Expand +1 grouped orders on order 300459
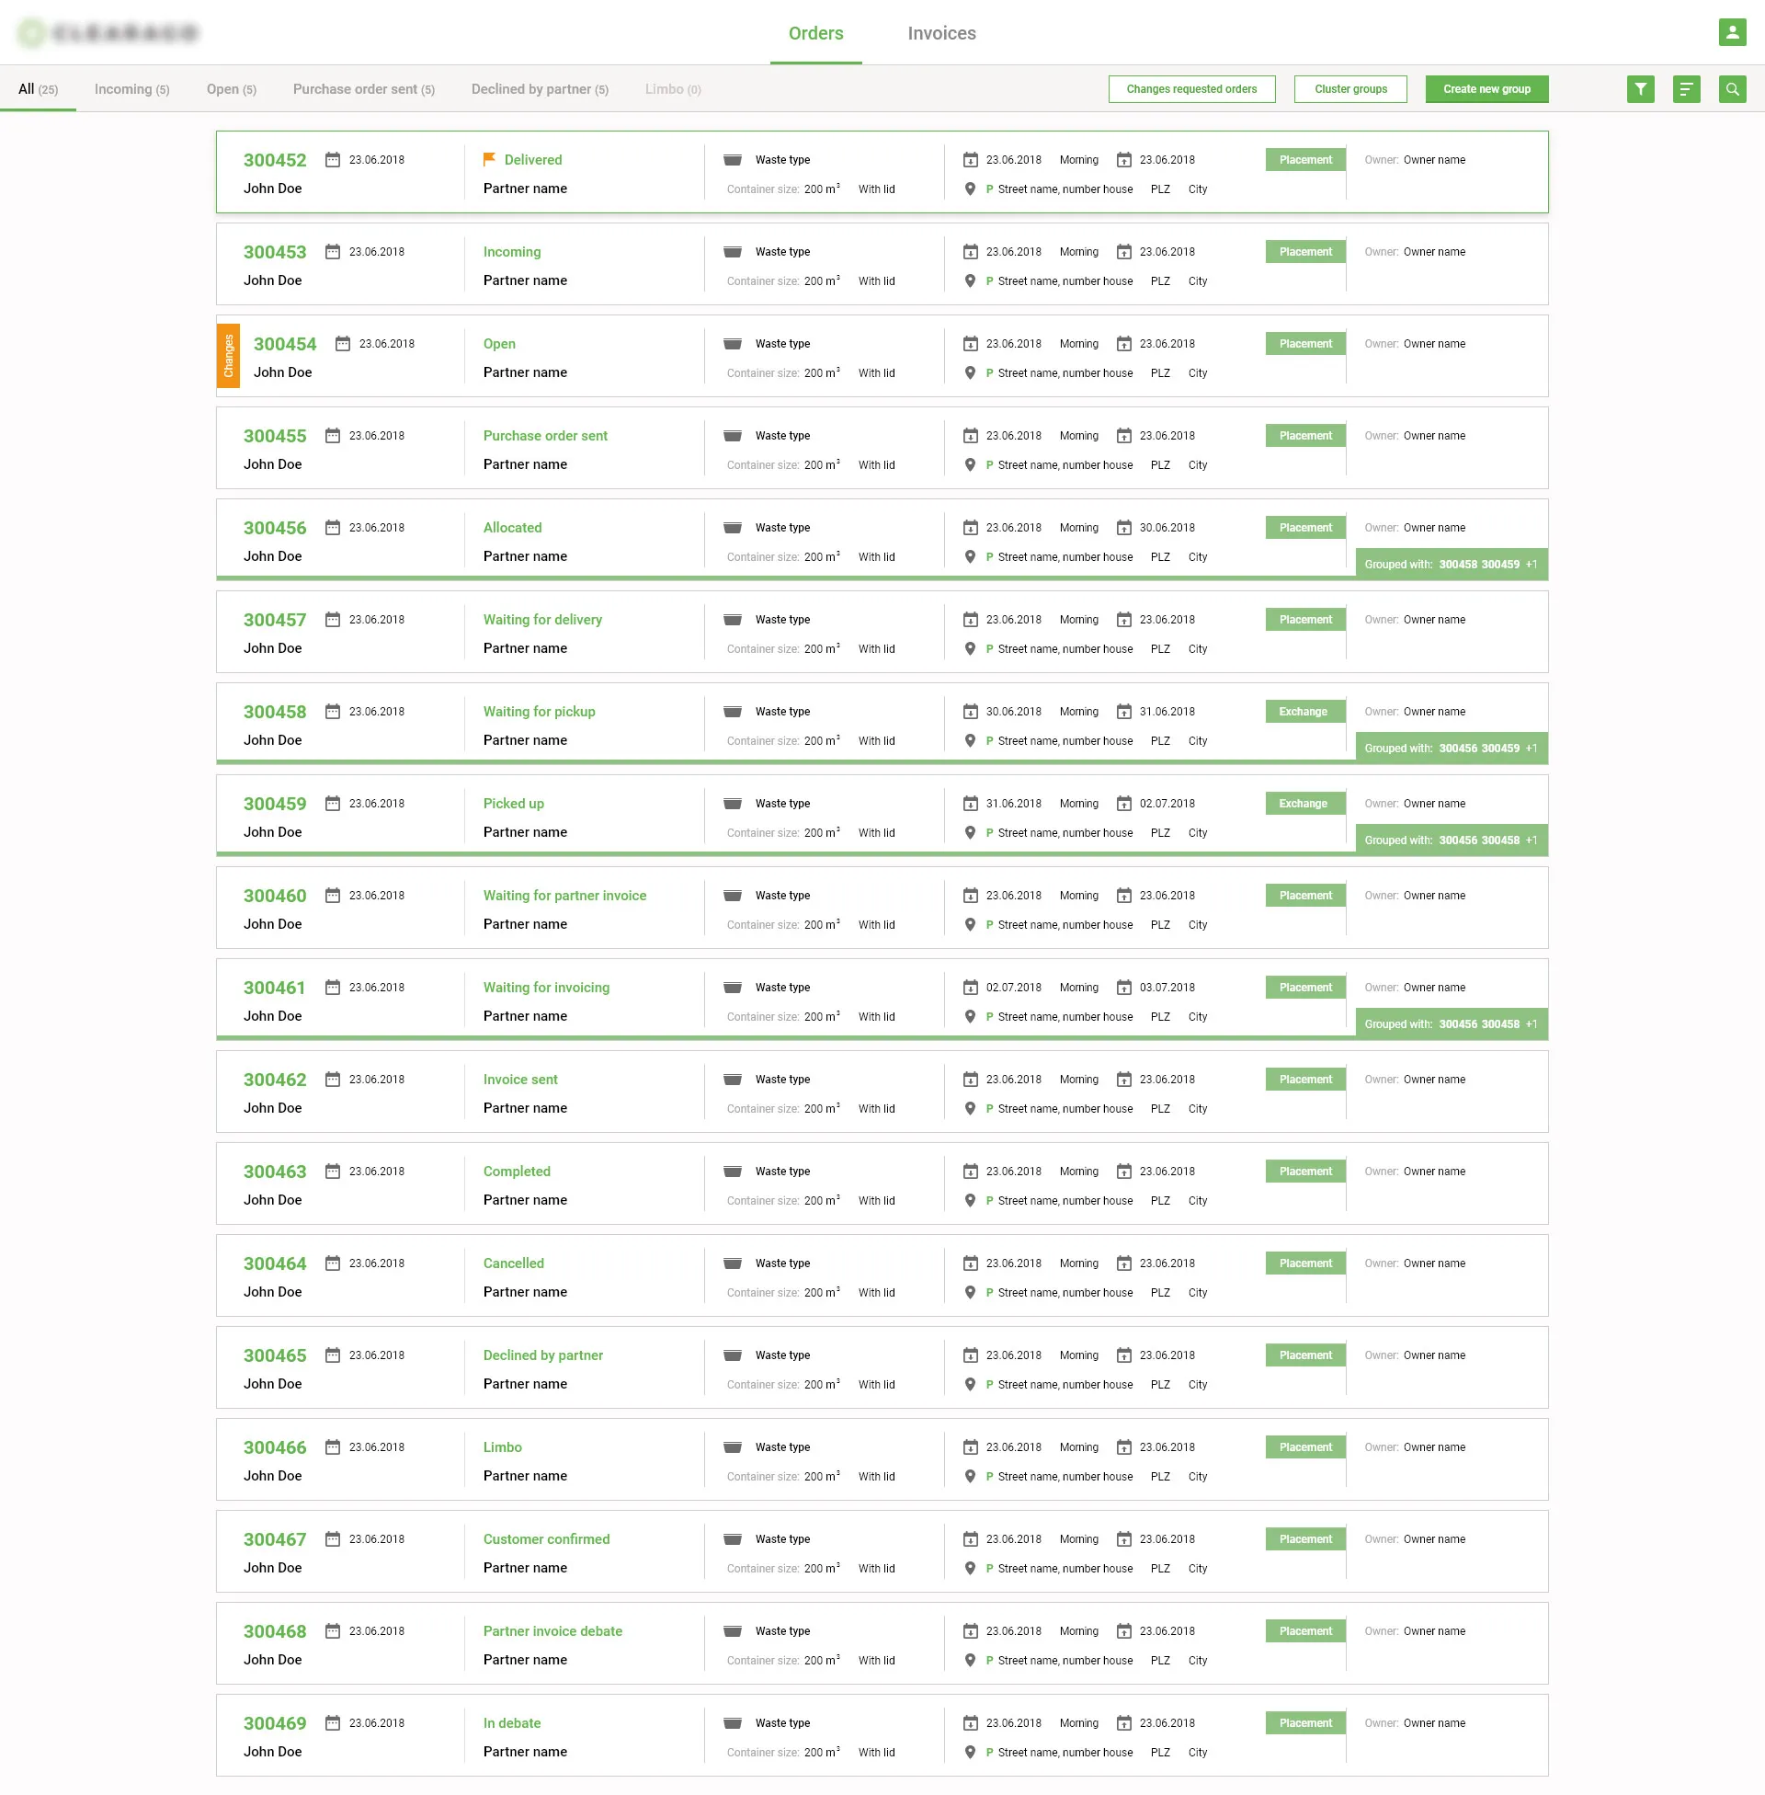 pyautogui.click(x=1532, y=840)
